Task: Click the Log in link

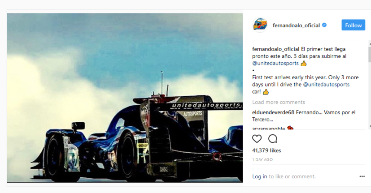Action: [x=260, y=176]
